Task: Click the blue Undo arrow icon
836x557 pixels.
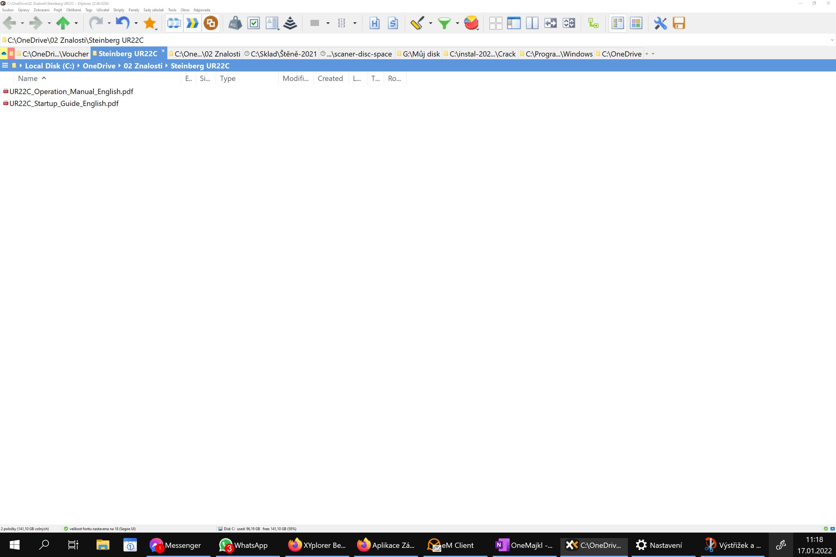Action: pos(123,23)
